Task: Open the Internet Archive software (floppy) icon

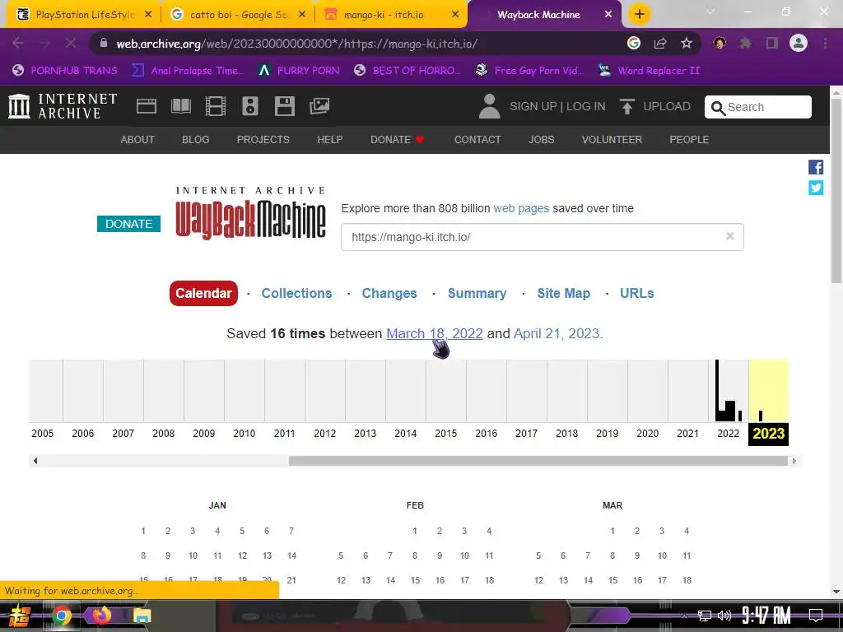Action: pos(284,106)
